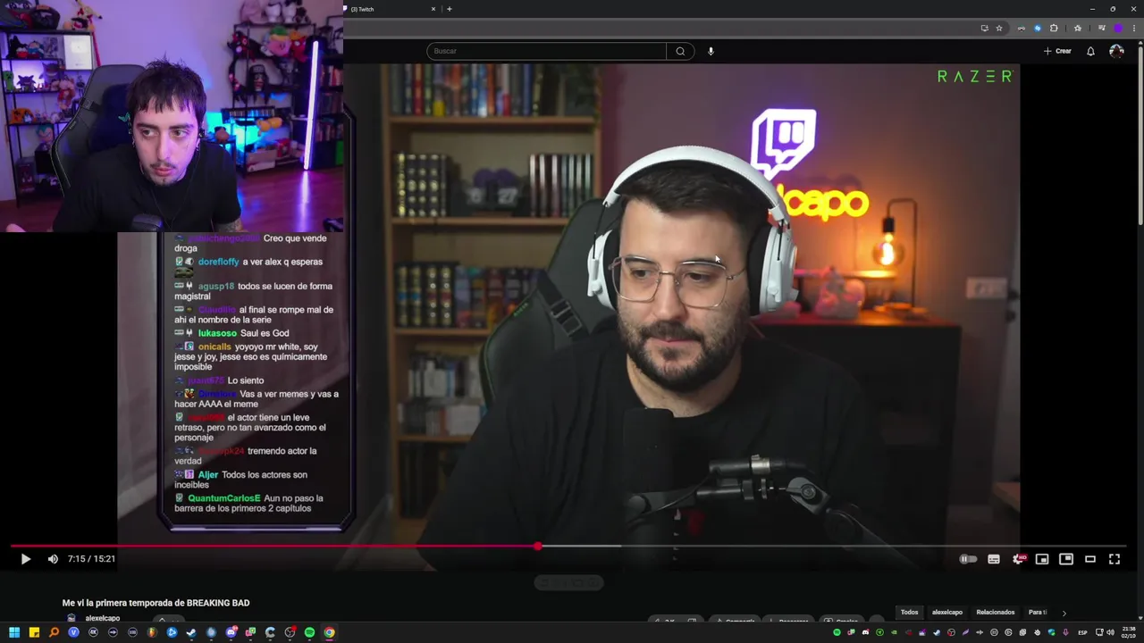Open the taskbar search magnifier

click(54, 632)
